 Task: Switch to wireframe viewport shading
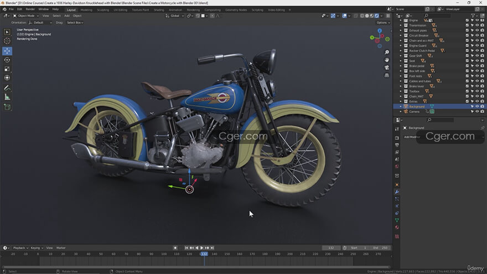click(x=362, y=16)
